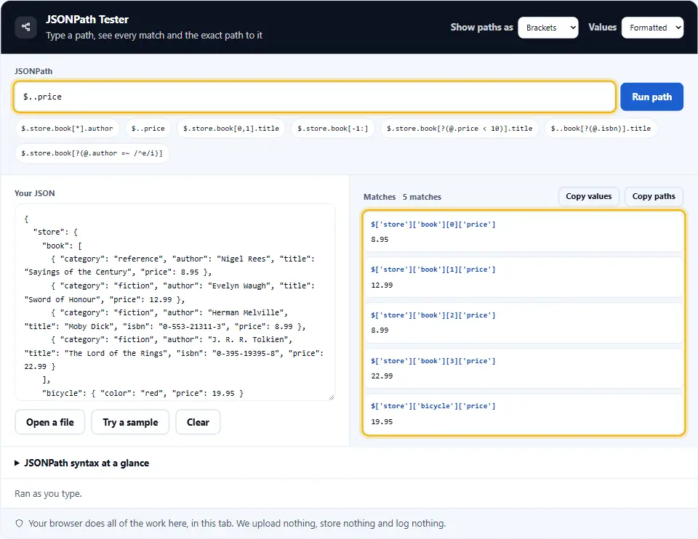Click the Clear button
This screenshot has width=698, height=539.
[198, 422]
